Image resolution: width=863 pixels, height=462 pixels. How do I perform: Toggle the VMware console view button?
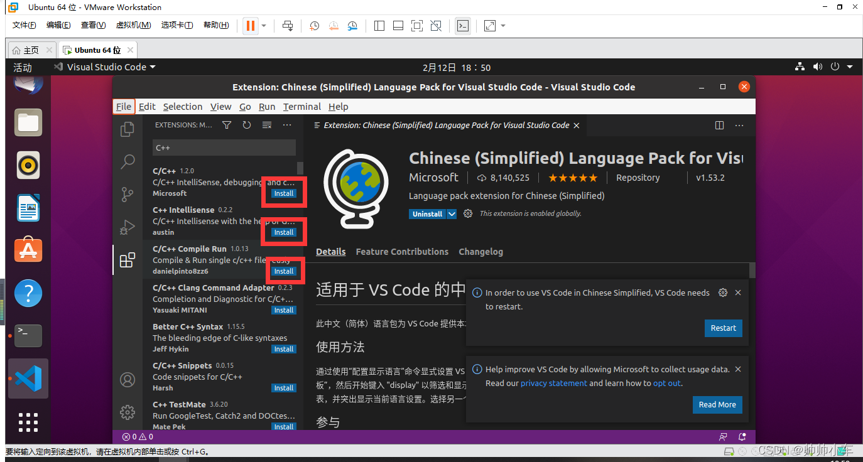click(x=463, y=26)
